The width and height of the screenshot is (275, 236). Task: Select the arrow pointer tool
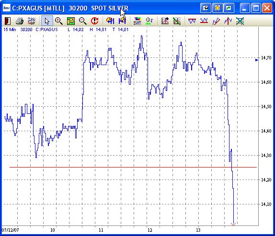tap(47, 21)
